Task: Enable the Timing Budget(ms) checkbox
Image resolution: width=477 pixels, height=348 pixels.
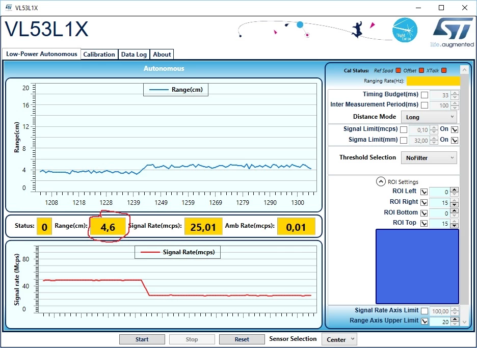Action: coord(425,95)
